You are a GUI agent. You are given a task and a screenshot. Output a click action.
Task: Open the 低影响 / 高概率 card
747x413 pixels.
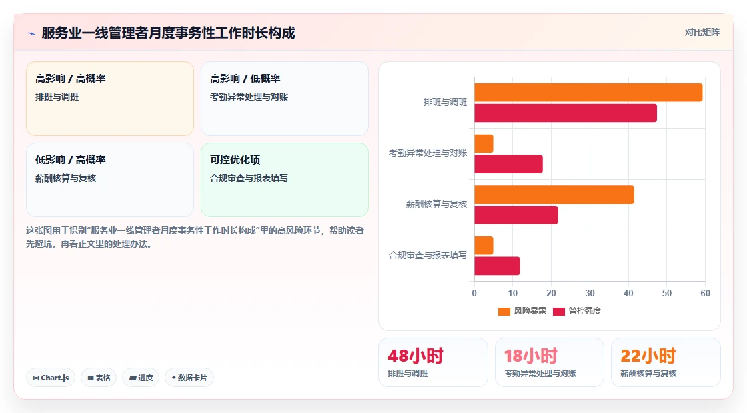110,180
